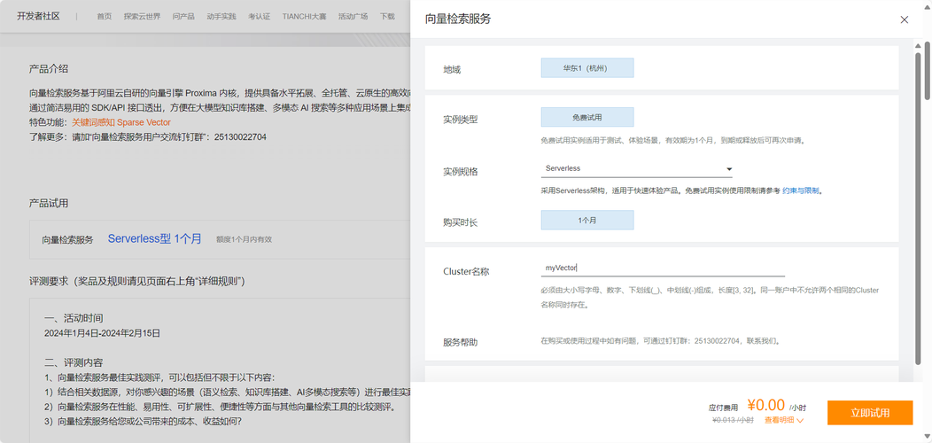
Task: Open 下载 navigation item
Action: coord(387,17)
